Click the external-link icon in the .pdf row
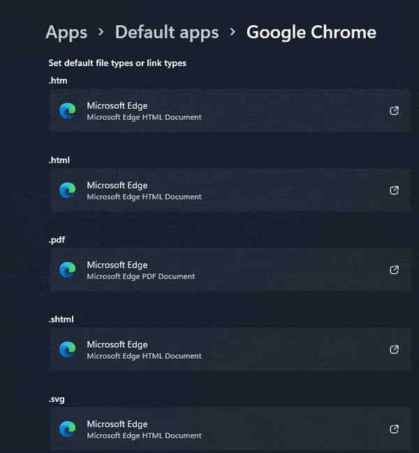The width and height of the screenshot is (419, 453). pyautogui.click(x=395, y=270)
